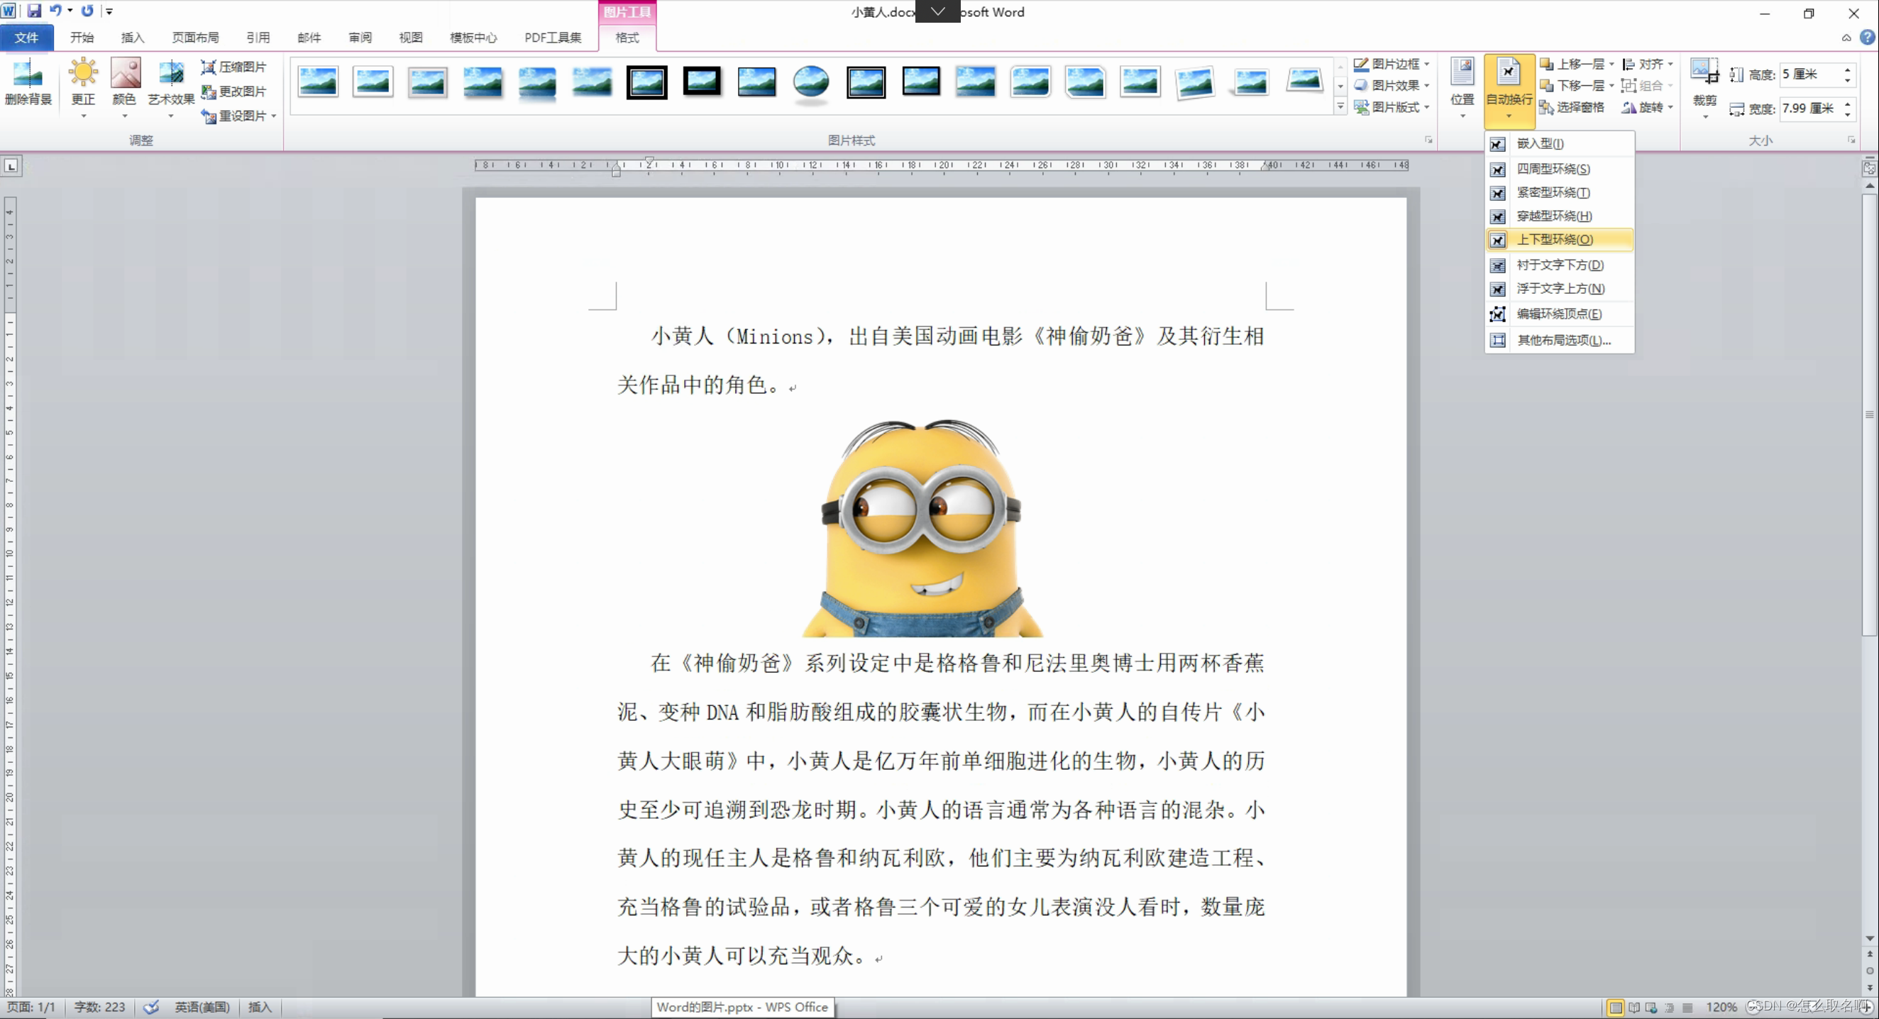Switch to print layout view button
The height and width of the screenshot is (1019, 1879).
point(1616,1008)
